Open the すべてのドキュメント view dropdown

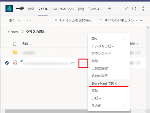click(x=121, y=20)
